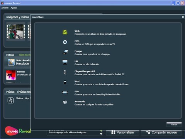Viewport: 185px width, 139px height.
Task: Select the Bandas style thumbnail
Action: tap(11, 75)
